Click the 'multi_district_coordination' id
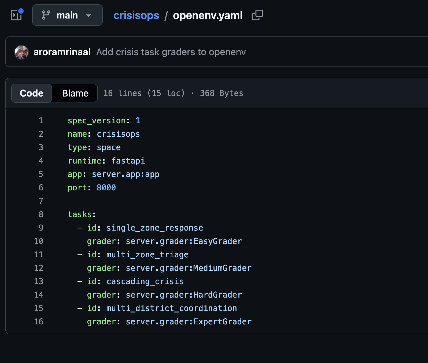 (172, 308)
